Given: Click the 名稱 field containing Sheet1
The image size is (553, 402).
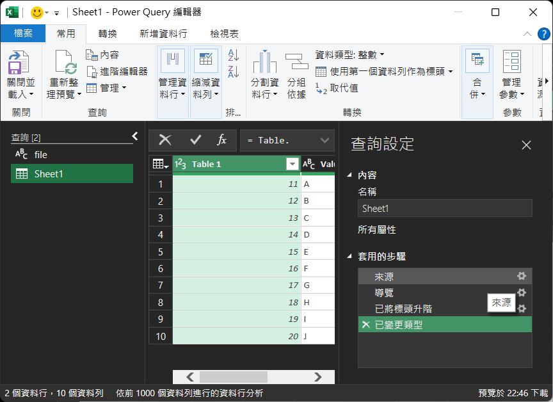Looking at the screenshot, I should point(444,208).
